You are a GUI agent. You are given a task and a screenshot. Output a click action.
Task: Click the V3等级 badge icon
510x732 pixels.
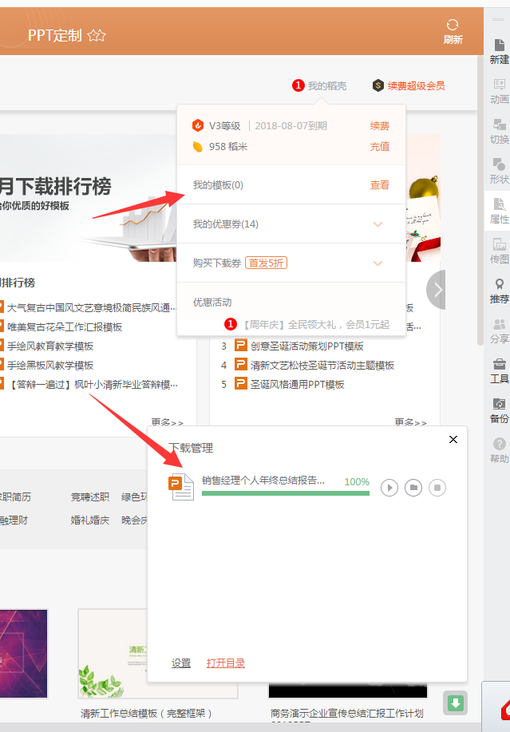(198, 125)
